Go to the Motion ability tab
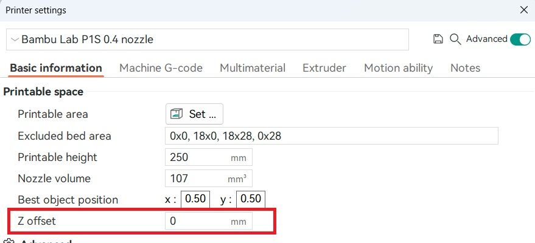This screenshot has height=243, width=535. pos(399,68)
